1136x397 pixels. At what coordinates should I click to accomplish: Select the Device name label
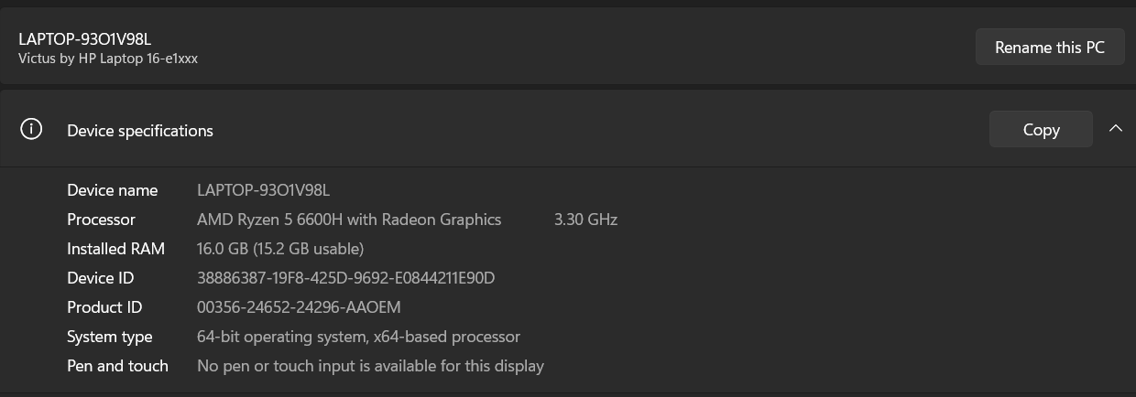point(112,190)
